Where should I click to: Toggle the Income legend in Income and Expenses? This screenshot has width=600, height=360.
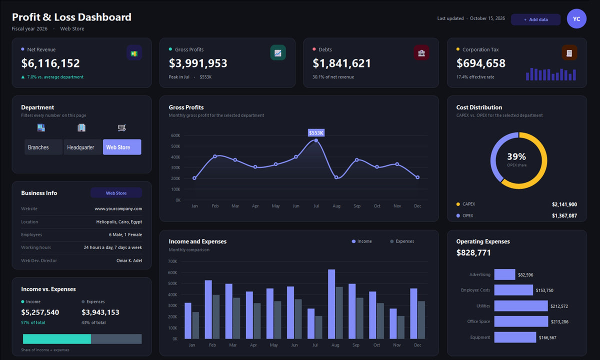pos(362,241)
